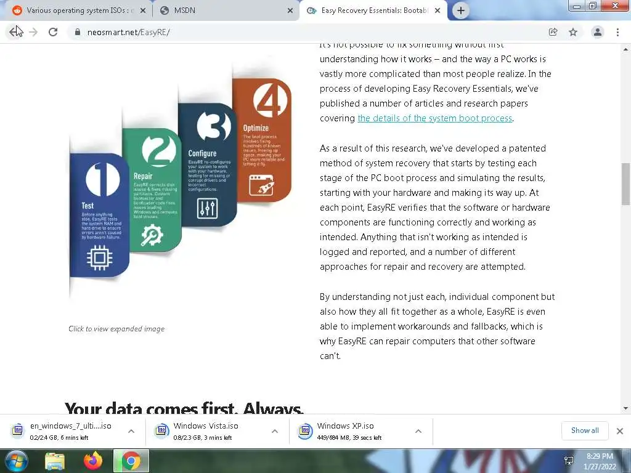Share this page icon
Viewport: 631px width, 473px height.
pos(553,32)
